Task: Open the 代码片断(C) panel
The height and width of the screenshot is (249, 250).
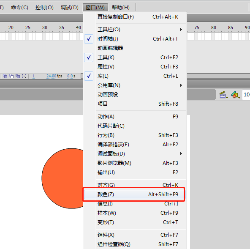Action: pos(135,126)
